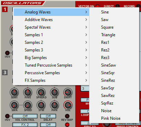Open the Percussive Samples submenu
This screenshot has height=127, width=141.
pos(51,73)
